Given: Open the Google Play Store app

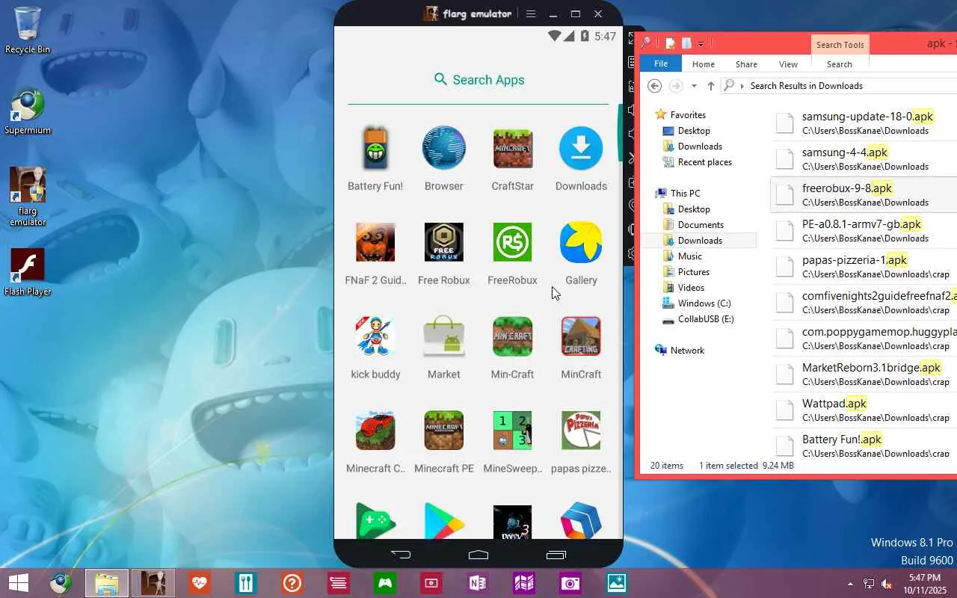Looking at the screenshot, I should tap(444, 521).
